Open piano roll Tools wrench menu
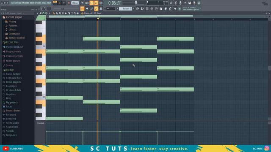271x152 pixels. point(40,13)
